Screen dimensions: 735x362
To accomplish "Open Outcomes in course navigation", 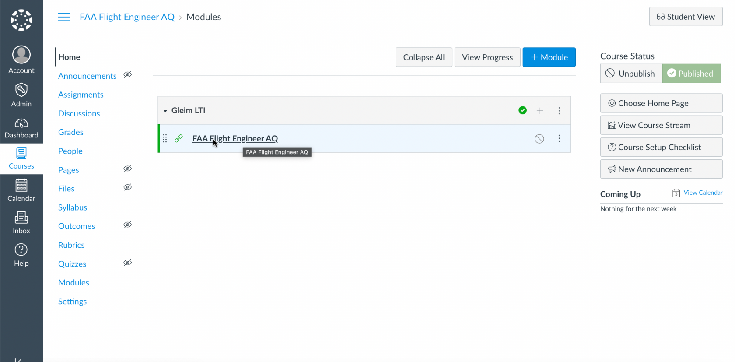I will pos(77,226).
